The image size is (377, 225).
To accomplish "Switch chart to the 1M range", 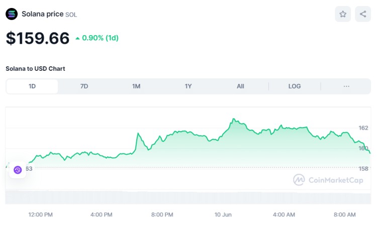I will pyautogui.click(x=136, y=86).
